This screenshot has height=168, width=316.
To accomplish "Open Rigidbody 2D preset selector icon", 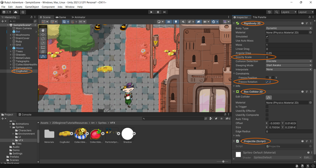I will click(307, 23).
